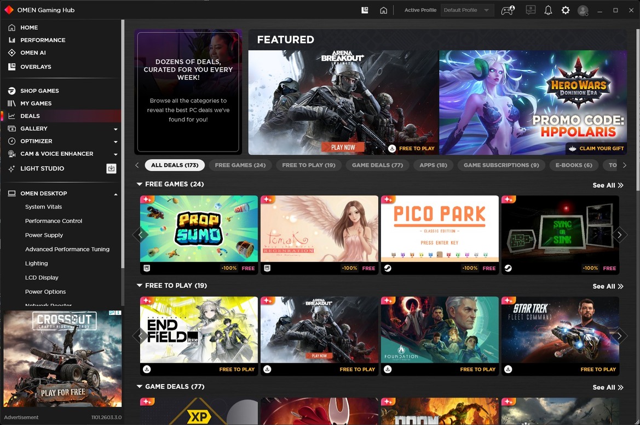Select the APPS (18) tab
Screen dimensions: 640x425
coord(433,165)
